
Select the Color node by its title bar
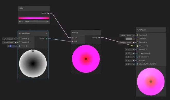click(x=34, y=8)
